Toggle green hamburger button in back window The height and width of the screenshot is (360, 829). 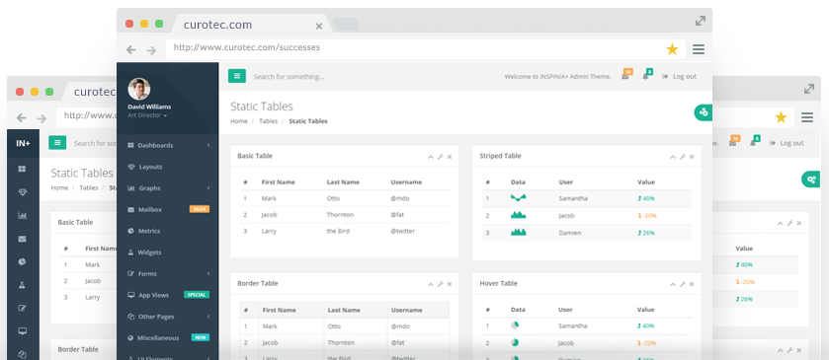[57, 143]
